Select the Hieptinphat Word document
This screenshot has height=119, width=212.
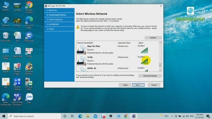17,52
